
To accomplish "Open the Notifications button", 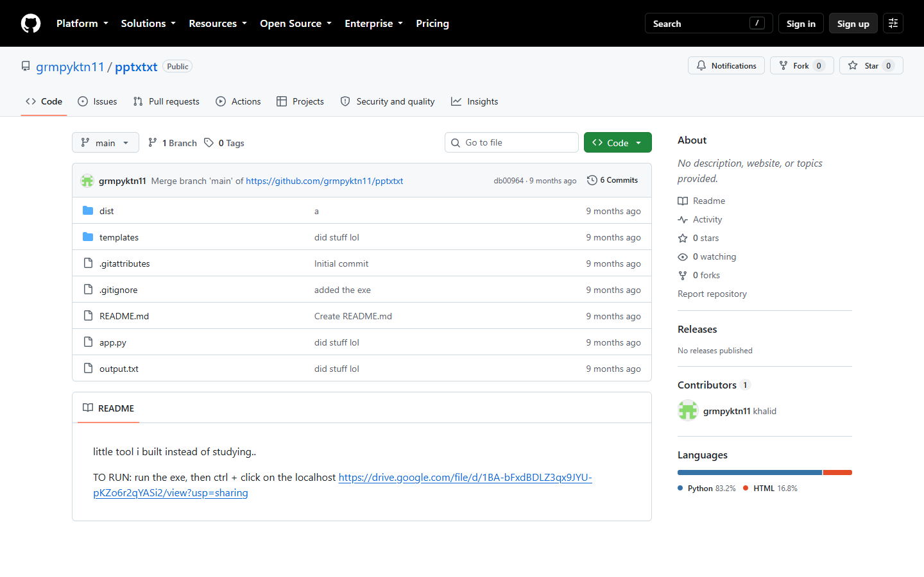I will (x=726, y=65).
